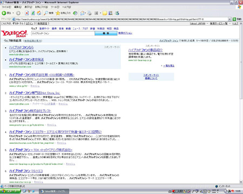Open the History clock icon
This screenshot has height=194, width=243.
pos(75,13)
